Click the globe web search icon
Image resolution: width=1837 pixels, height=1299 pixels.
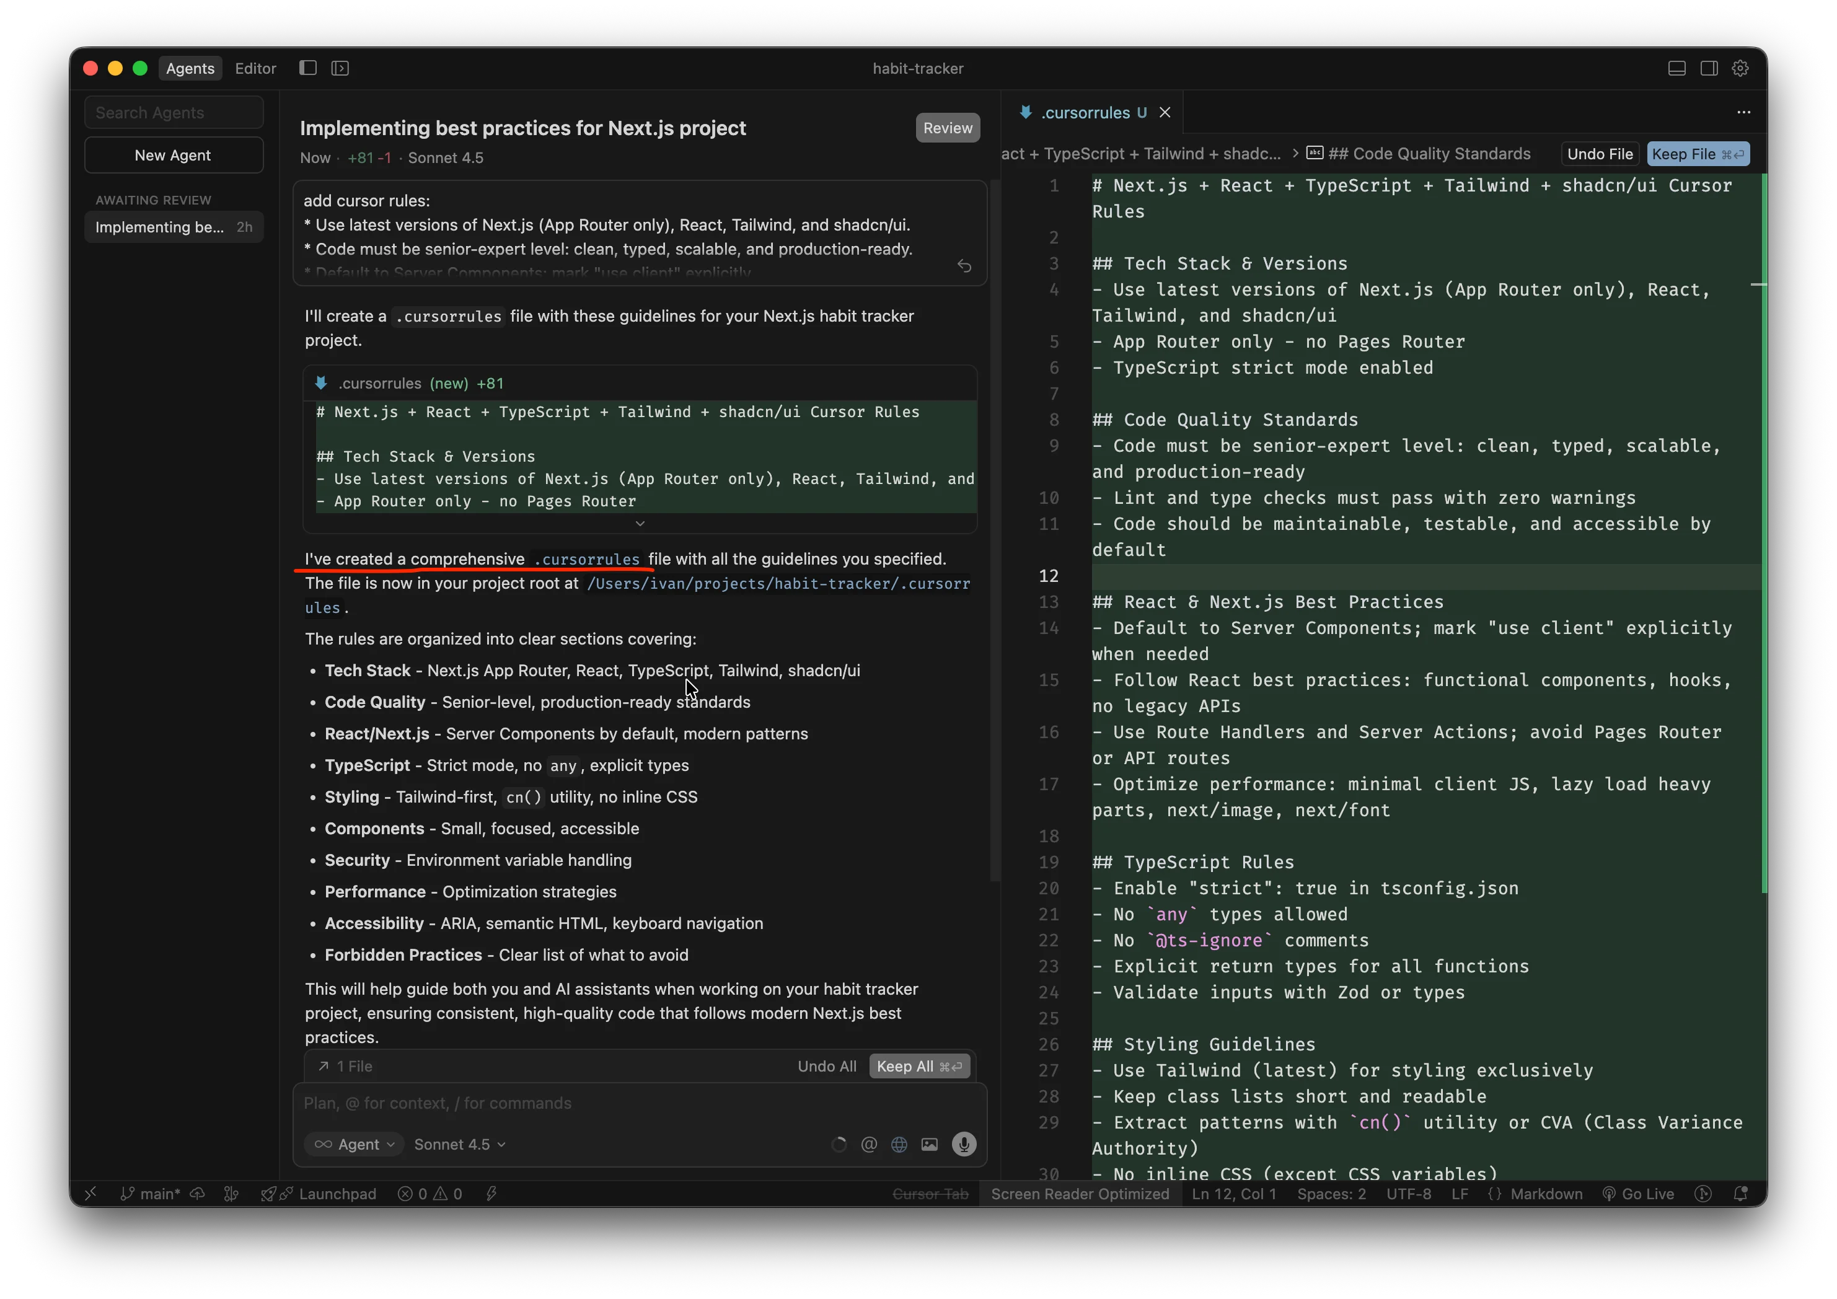tap(899, 1145)
